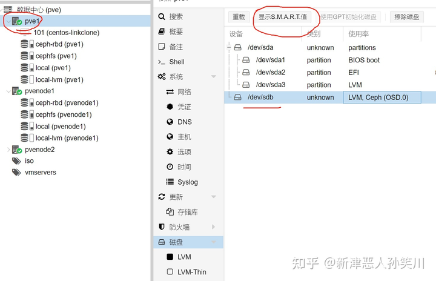Open the 概要 summary menu item

188,31
